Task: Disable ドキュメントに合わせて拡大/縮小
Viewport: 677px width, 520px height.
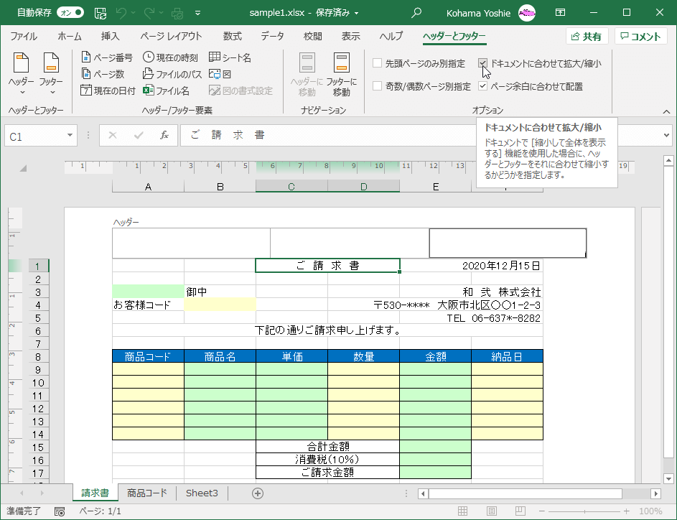Action: coord(482,62)
